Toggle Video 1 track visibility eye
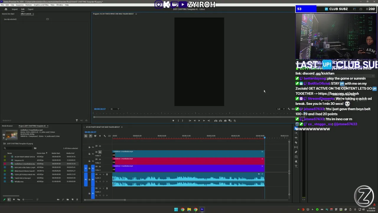The width and height of the screenshot is (378, 213). click(x=100, y=167)
